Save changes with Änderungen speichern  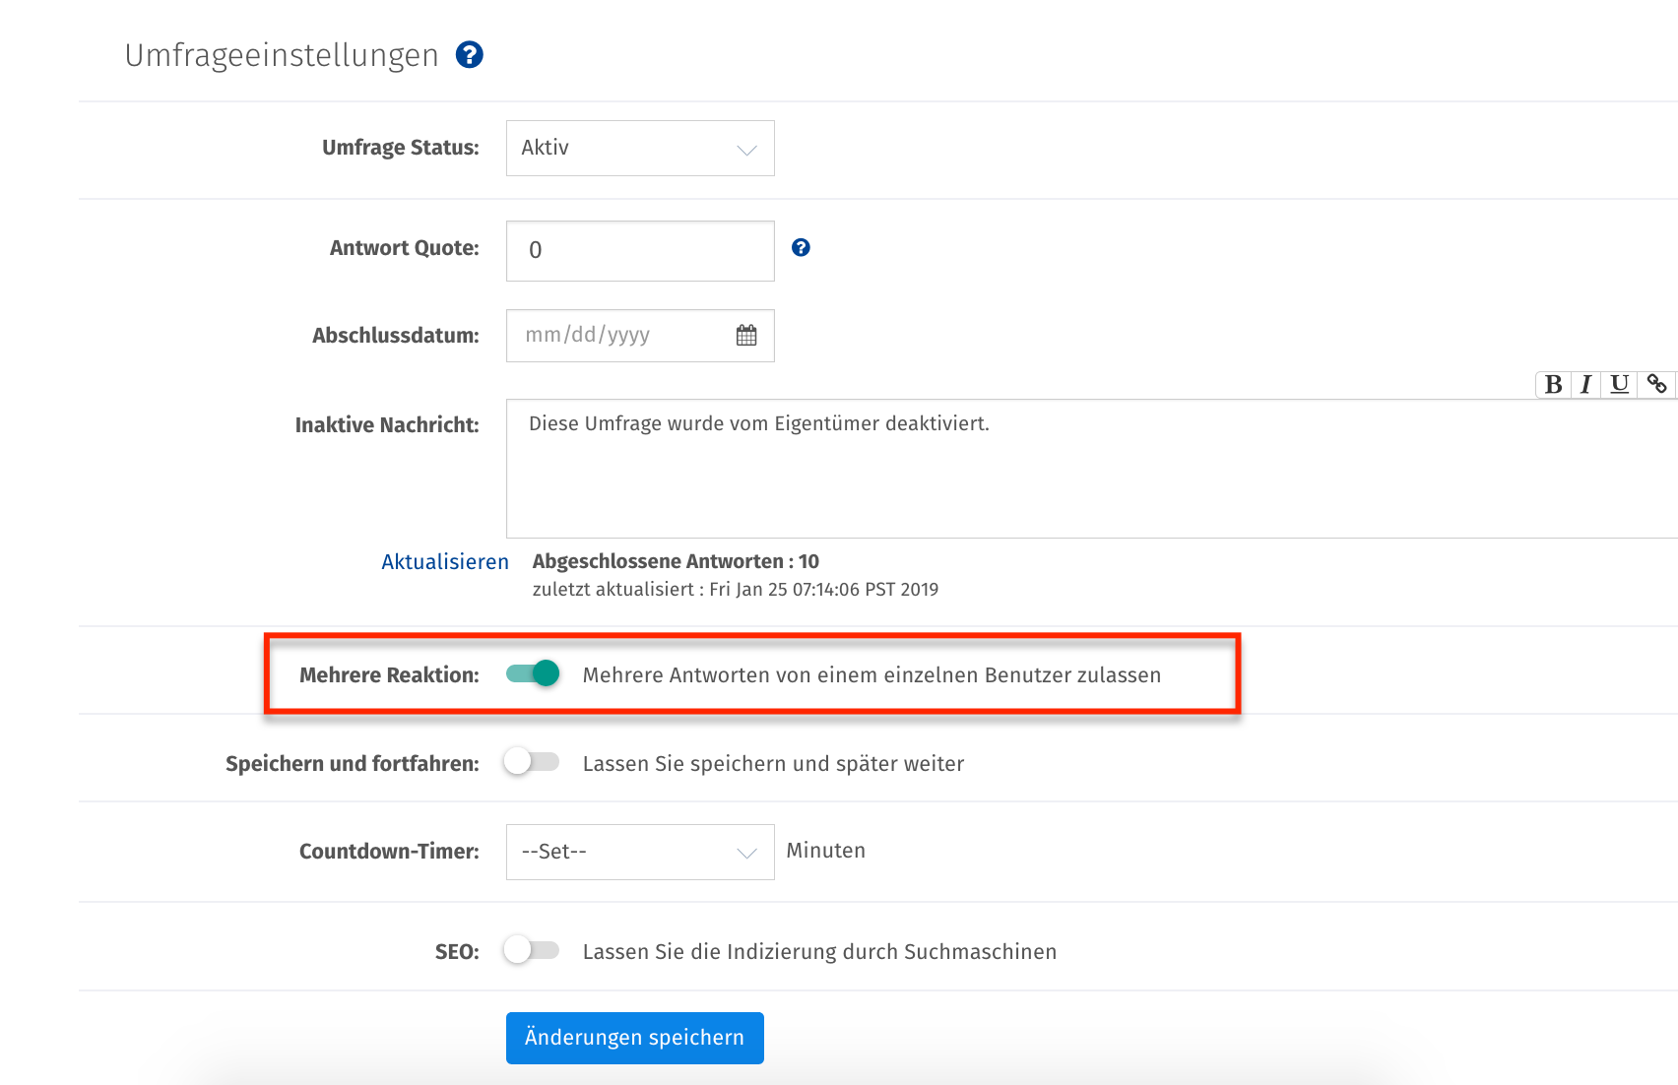[633, 1038]
